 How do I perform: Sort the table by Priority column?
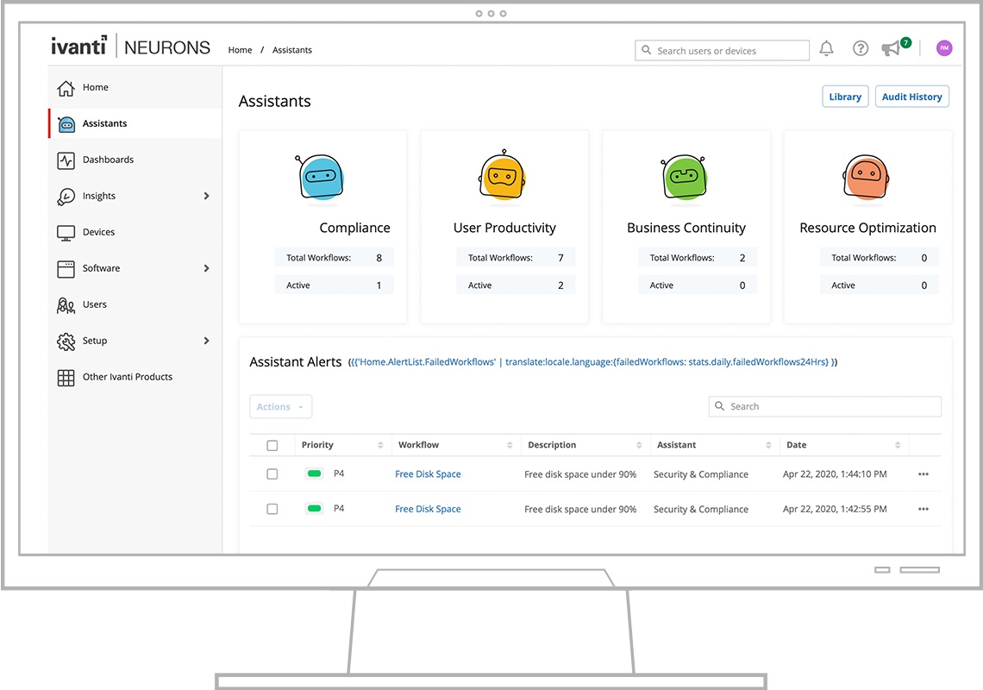[x=380, y=446]
